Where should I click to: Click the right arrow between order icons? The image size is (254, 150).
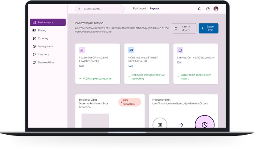click(x=181, y=125)
